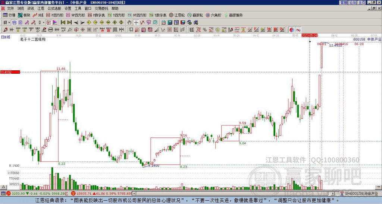Select the red pencil drawing tool

[x=5, y=30]
